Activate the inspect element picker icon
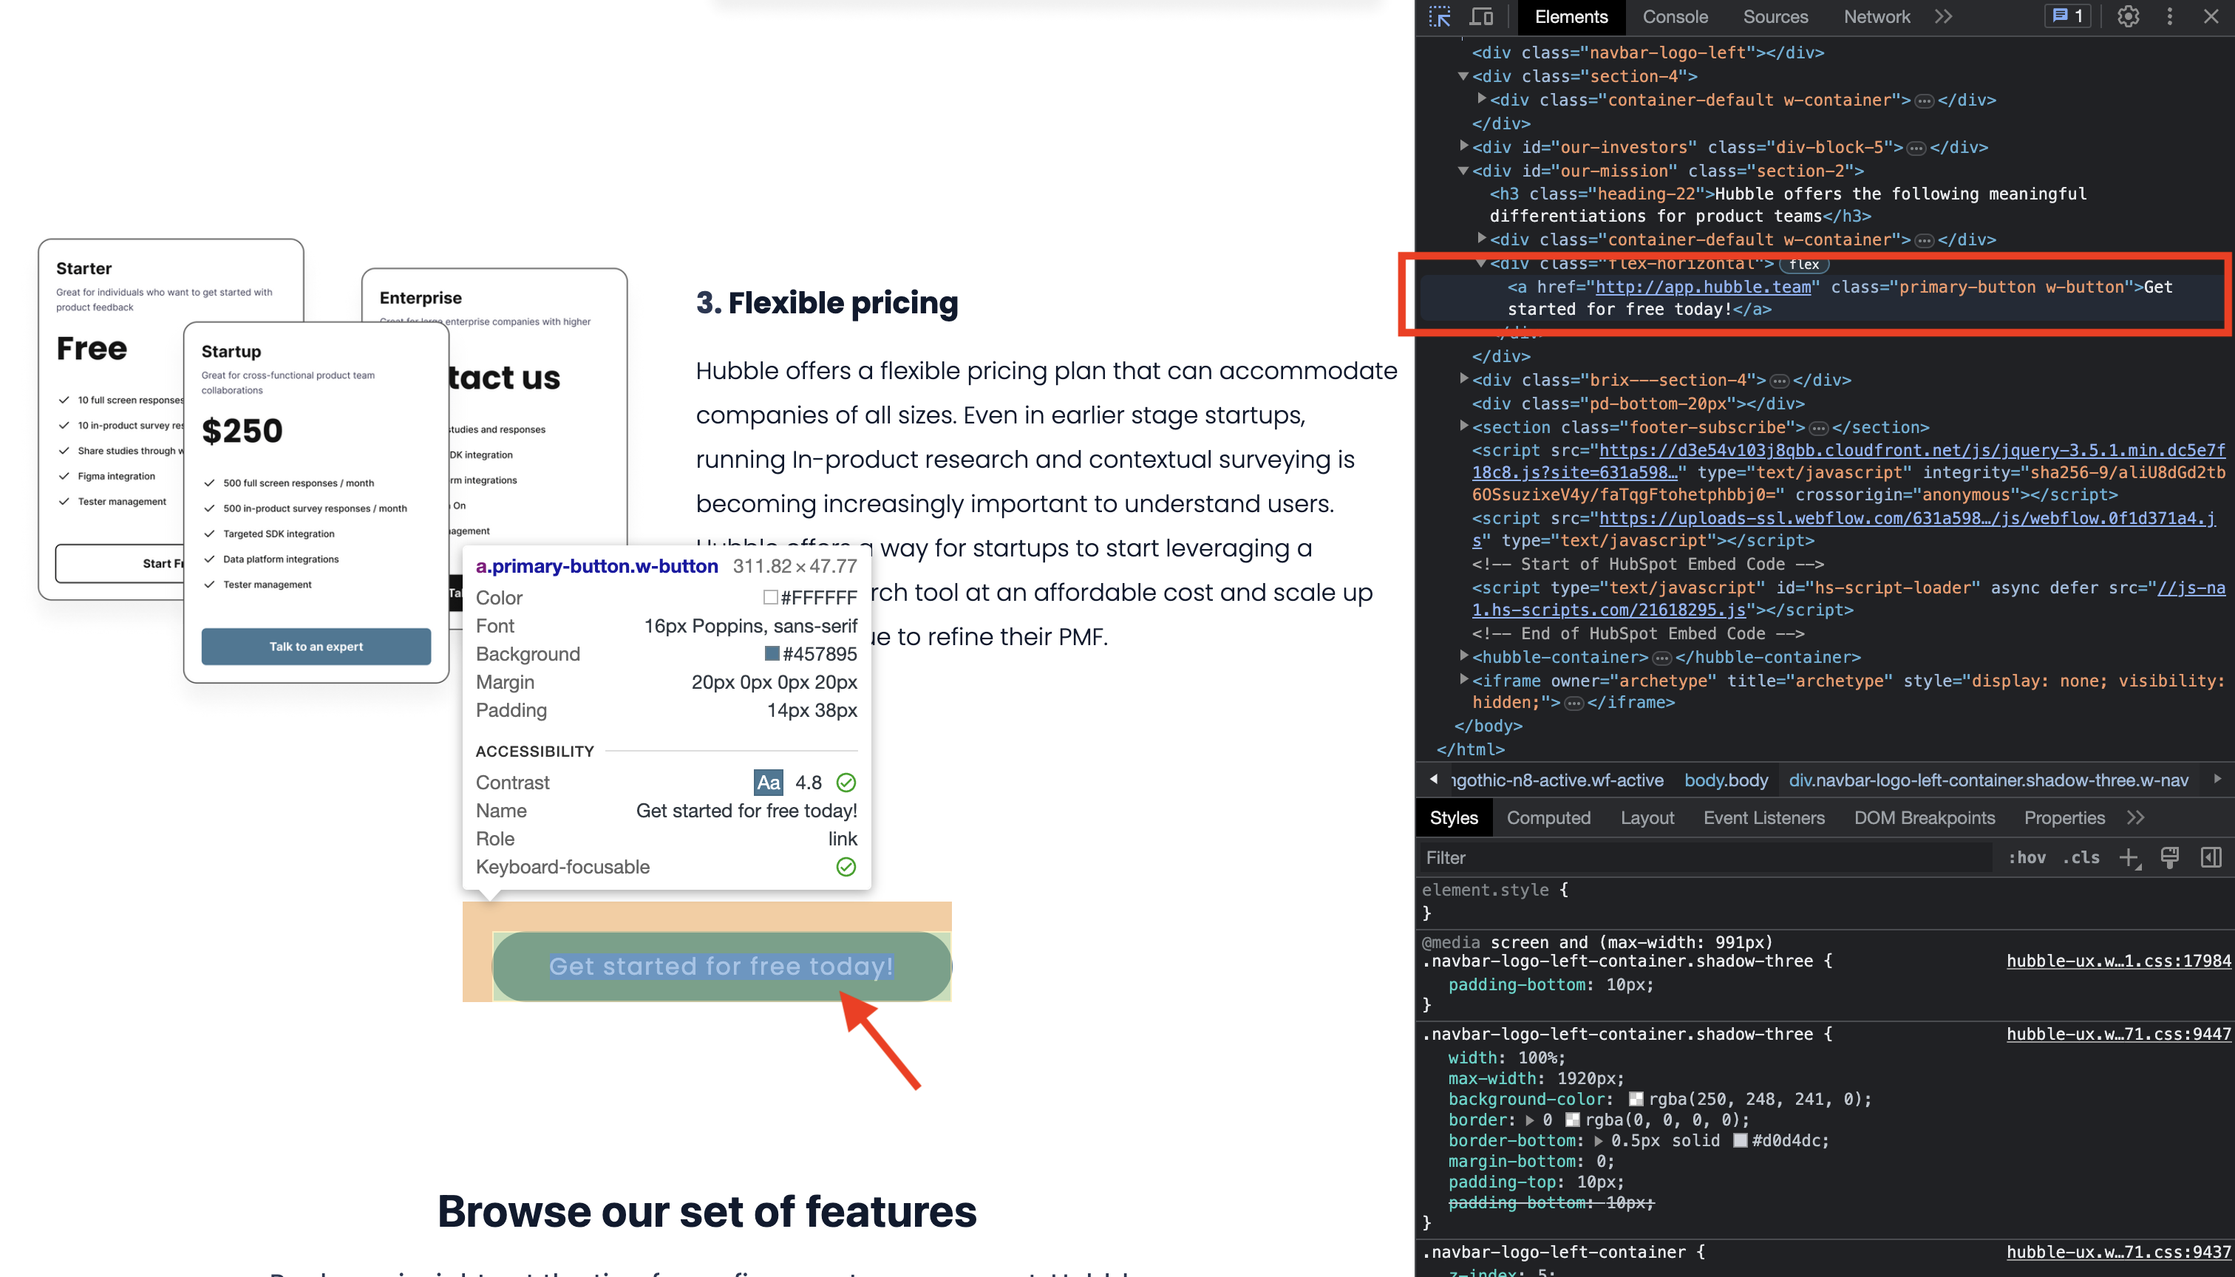Screen dimensions: 2235x1277 click(1440, 17)
